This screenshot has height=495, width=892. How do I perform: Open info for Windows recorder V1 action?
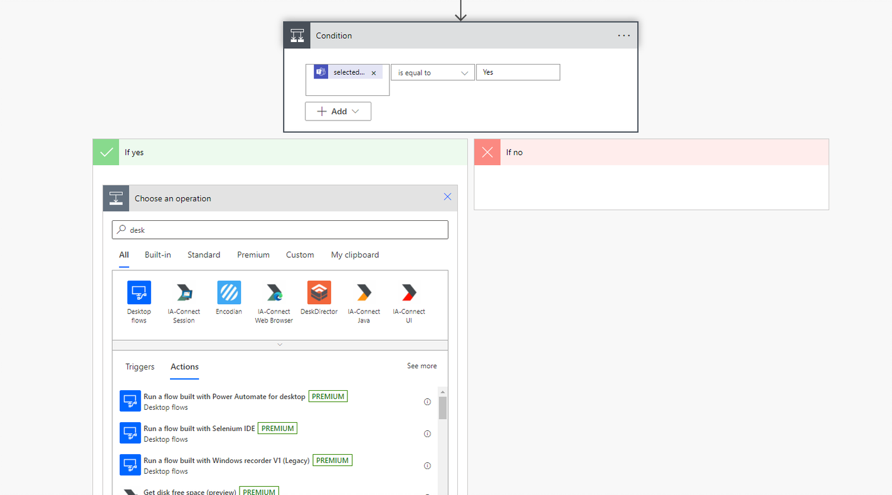428,466
